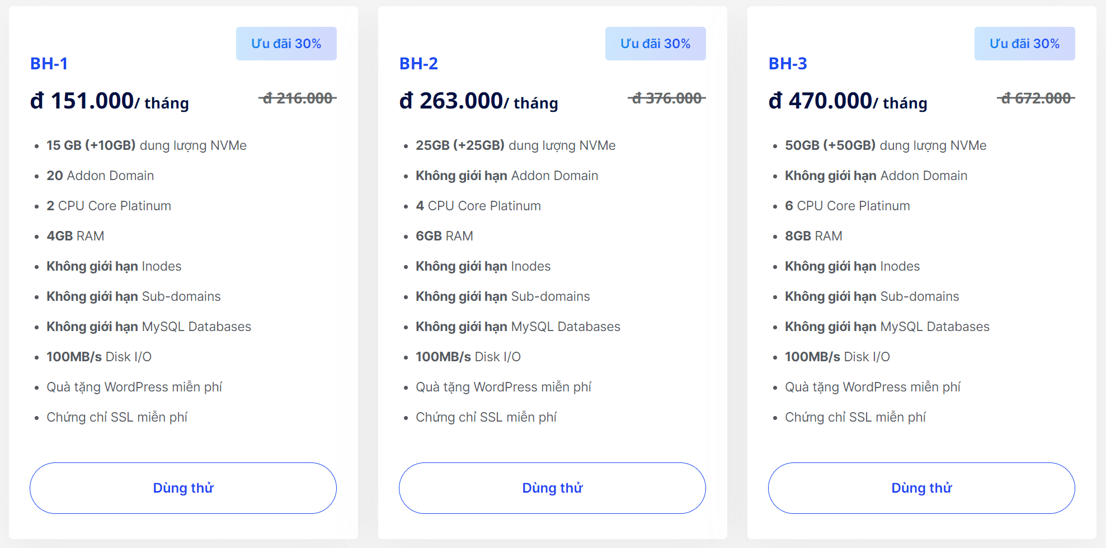Select the strikethrough đ 376.000 original price

[667, 98]
